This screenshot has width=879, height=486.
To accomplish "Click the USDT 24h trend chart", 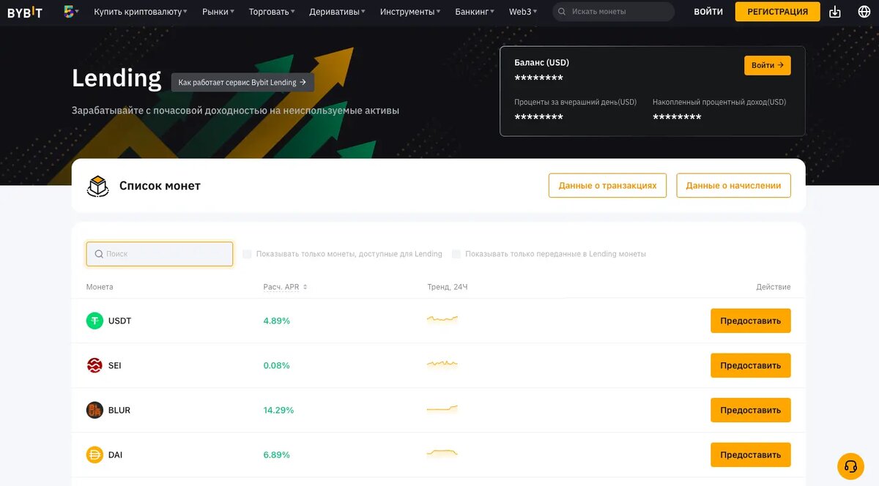I will tap(442, 319).
